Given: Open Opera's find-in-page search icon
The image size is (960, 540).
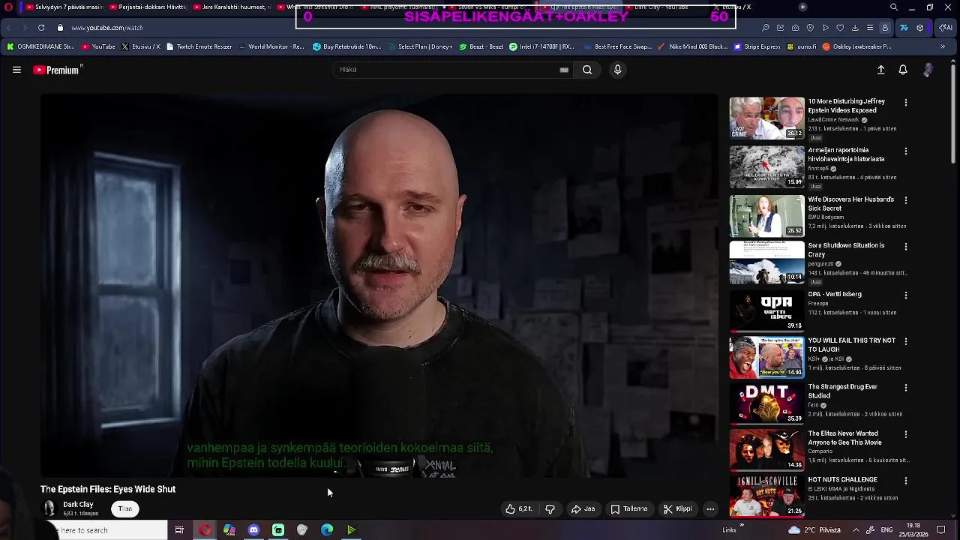Looking at the screenshot, I should 765,28.
